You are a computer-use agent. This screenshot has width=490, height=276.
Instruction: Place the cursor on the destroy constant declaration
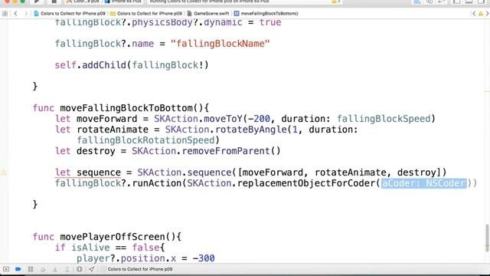pyautogui.click(x=96, y=151)
